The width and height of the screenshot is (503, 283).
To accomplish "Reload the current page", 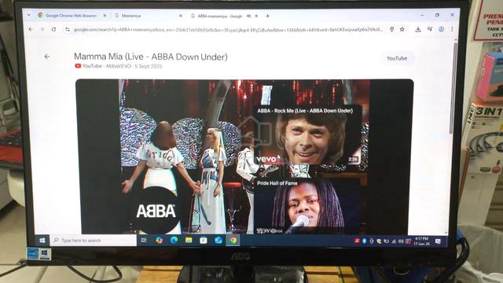I will [x=53, y=29].
